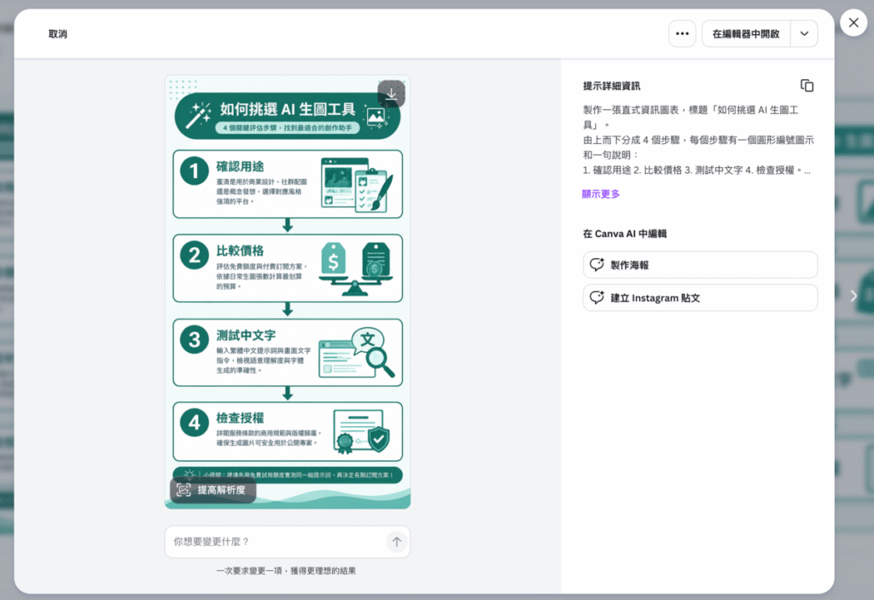Viewport: 874px width, 600px height.
Task: Click the generated infographic preview image
Action: pyautogui.click(x=288, y=292)
